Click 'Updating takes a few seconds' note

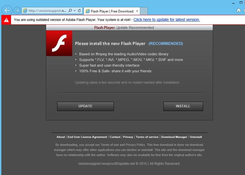point(127,82)
